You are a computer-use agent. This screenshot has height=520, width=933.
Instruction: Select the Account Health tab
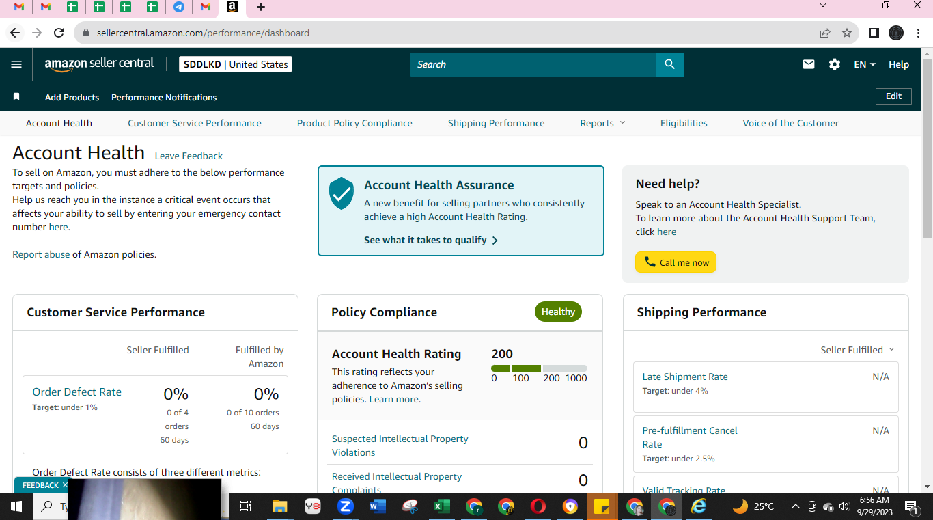coord(59,123)
